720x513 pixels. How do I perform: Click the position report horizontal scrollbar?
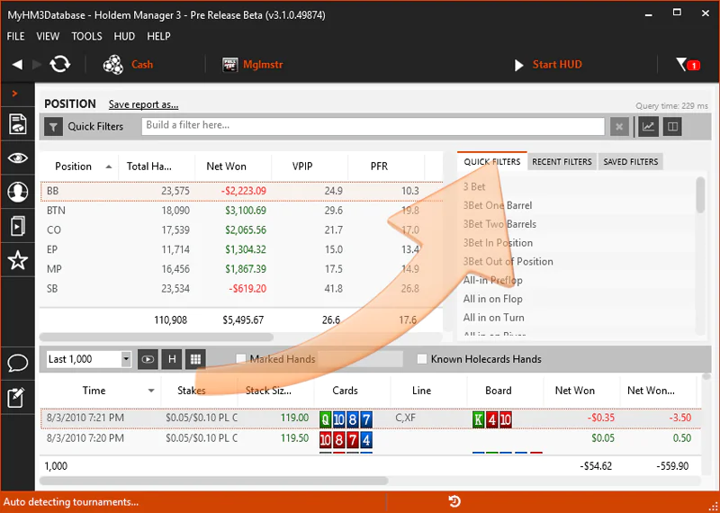pyautogui.click(x=157, y=337)
